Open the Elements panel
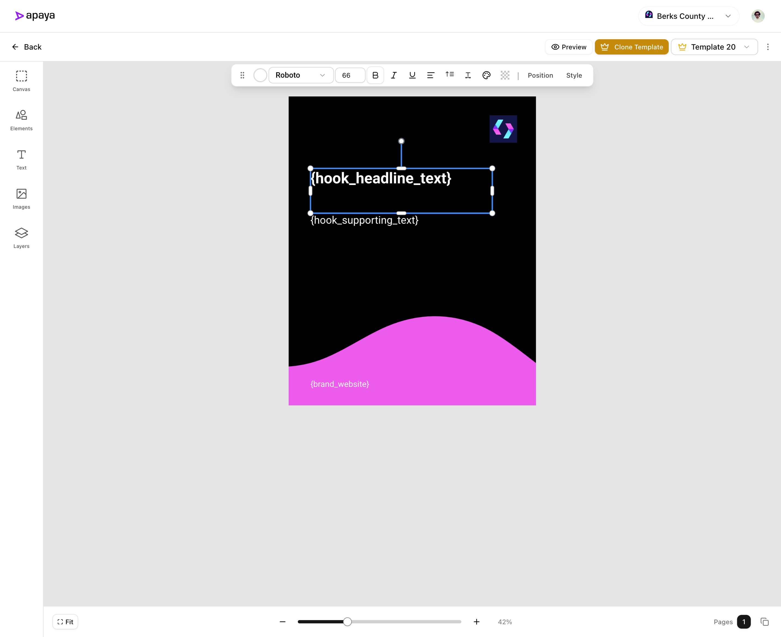 coord(21,120)
